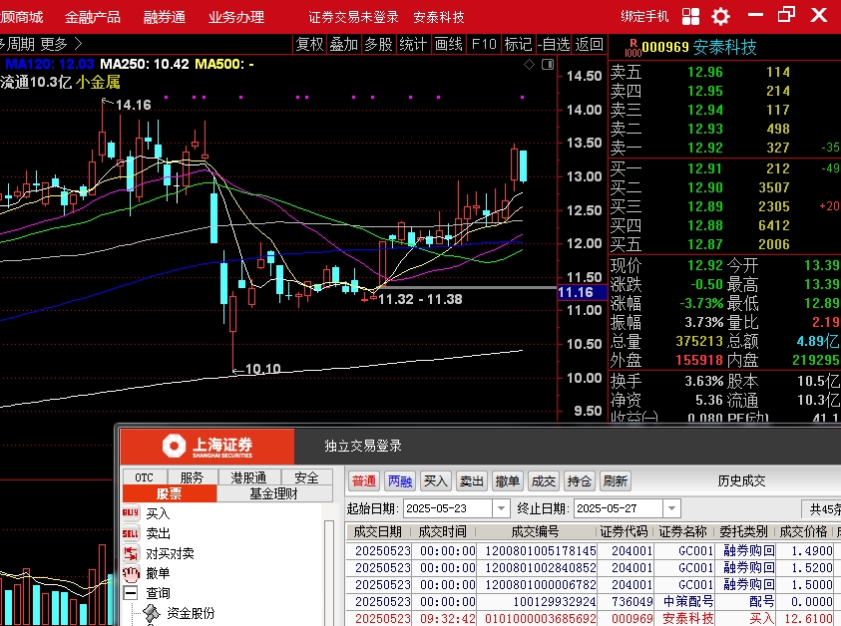The height and width of the screenshot is (626, 841).
Task: Click the 成交价格 column header
Action: coord(803,531)
